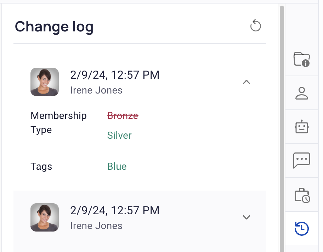The image size is (323, 252).
Task: Select the change log history icon
Action: point(302,228)
